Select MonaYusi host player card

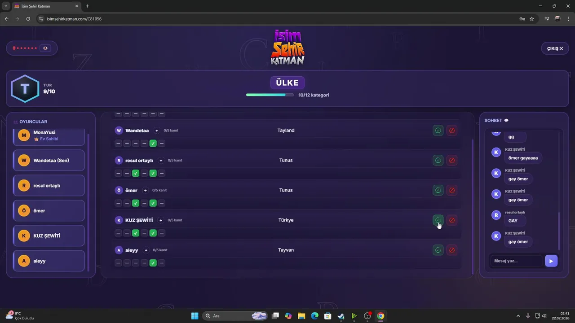pyautogui.click(x=49, y=136)
